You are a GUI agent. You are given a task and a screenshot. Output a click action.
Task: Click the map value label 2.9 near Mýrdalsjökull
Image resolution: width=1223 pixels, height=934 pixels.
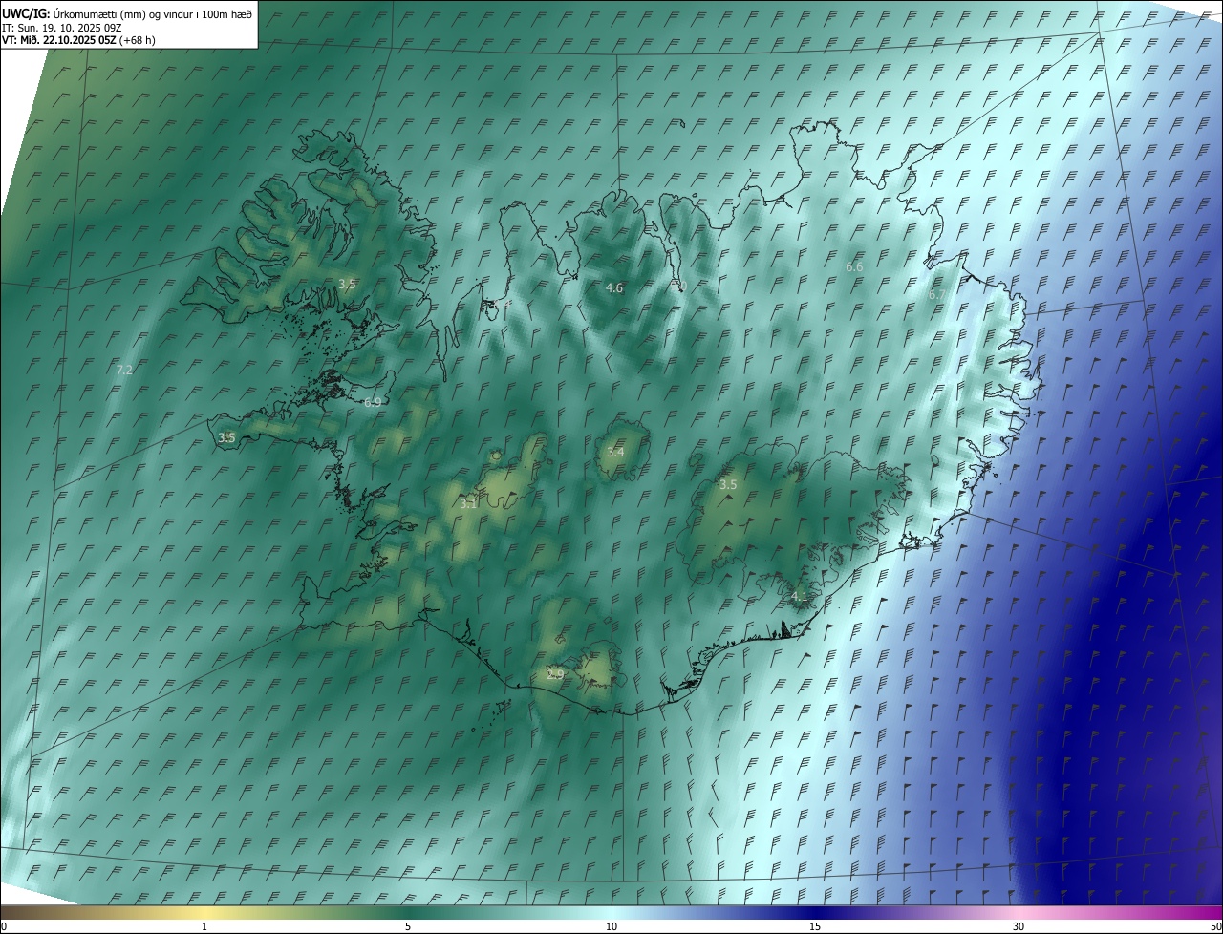click(555, 674)
